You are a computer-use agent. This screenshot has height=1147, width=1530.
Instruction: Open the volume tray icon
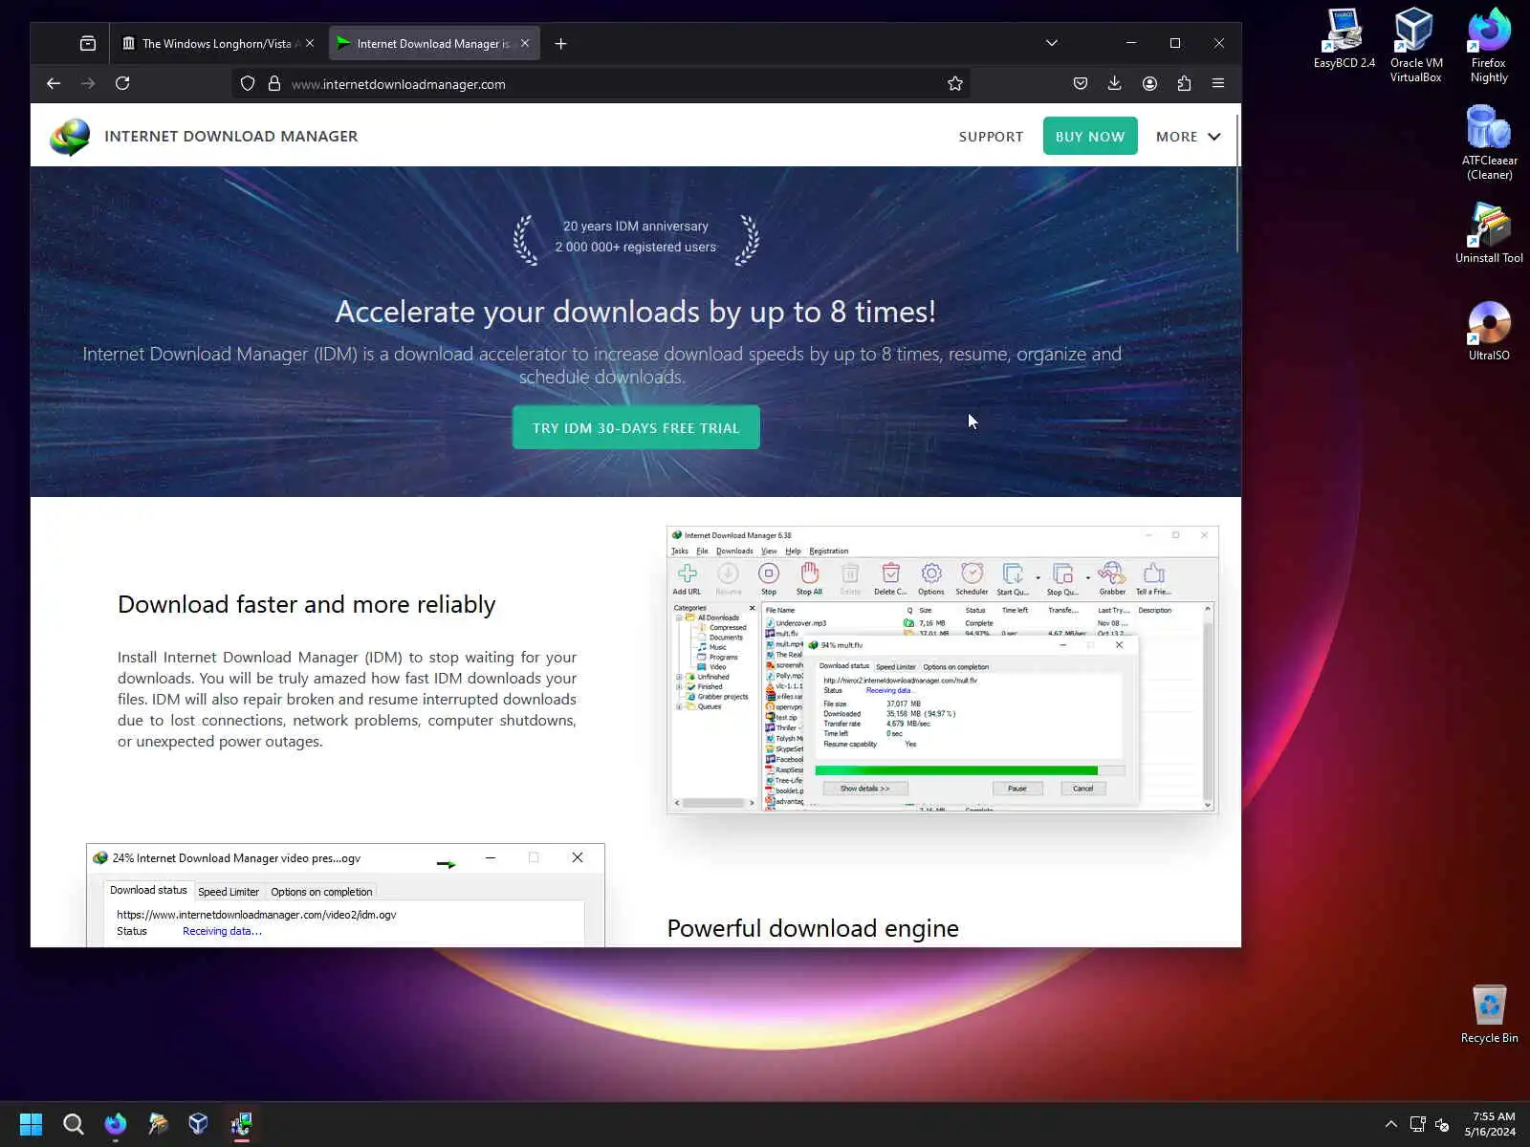pos(1442,1124)
